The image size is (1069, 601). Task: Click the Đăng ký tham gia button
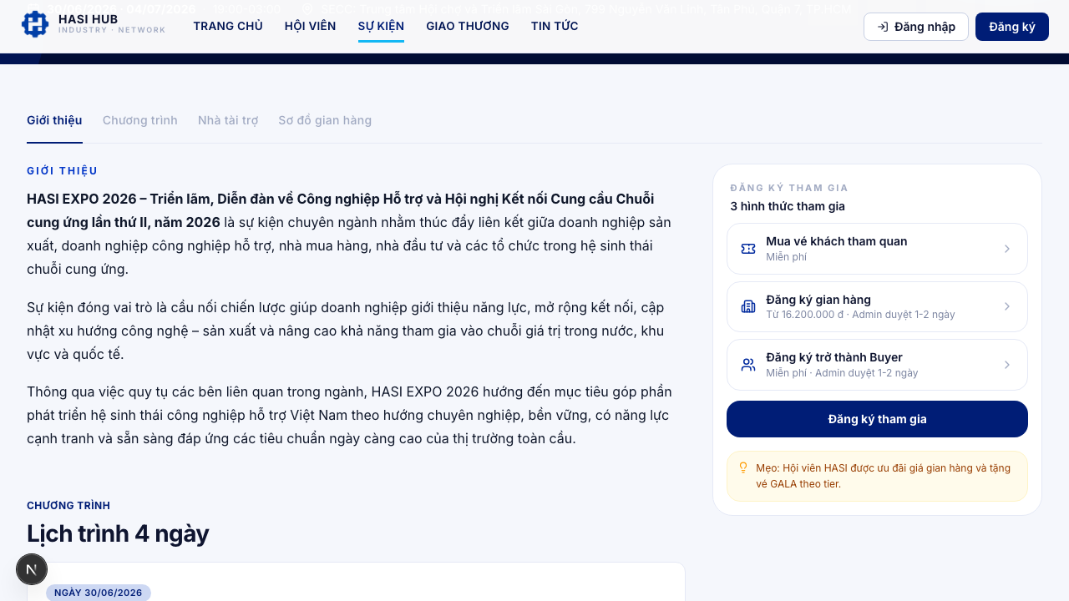coord(877,419)
